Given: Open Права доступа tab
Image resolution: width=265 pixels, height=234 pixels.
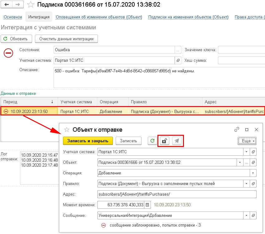Looking at the screenshot, I should click(x=250, y=17).
